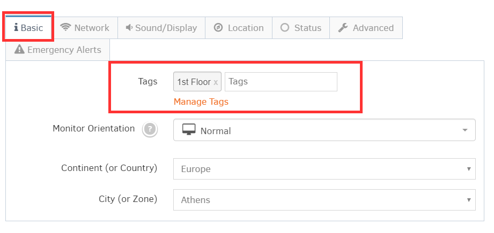The height and width of the screenshot is (233, 494).
Task: Click the monitor icon in orientation field
Action: coord(189,130)
